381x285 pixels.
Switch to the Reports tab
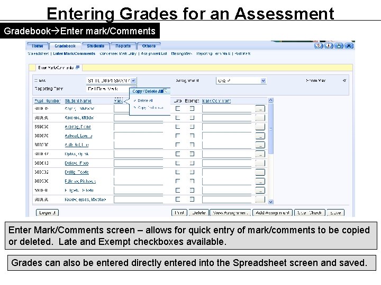tap(123, 46)
